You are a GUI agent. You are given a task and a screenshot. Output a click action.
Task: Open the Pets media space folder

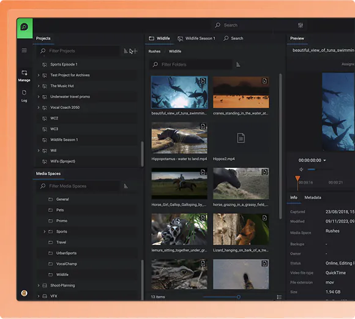point(87,210)
